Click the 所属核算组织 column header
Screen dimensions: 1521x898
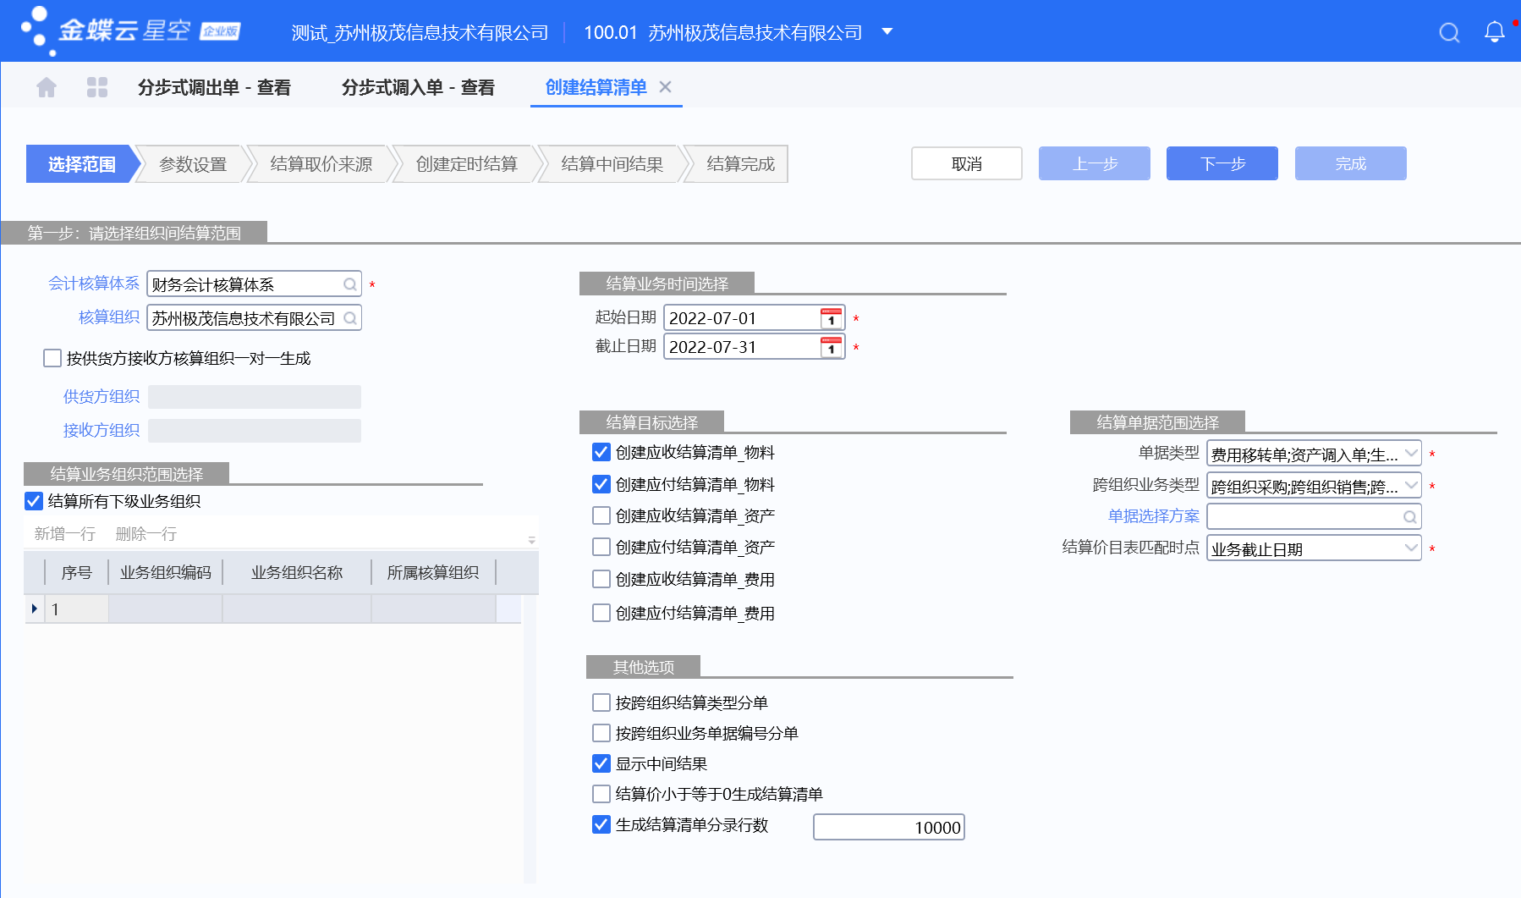pyautogui.click(x=433, y=573)
